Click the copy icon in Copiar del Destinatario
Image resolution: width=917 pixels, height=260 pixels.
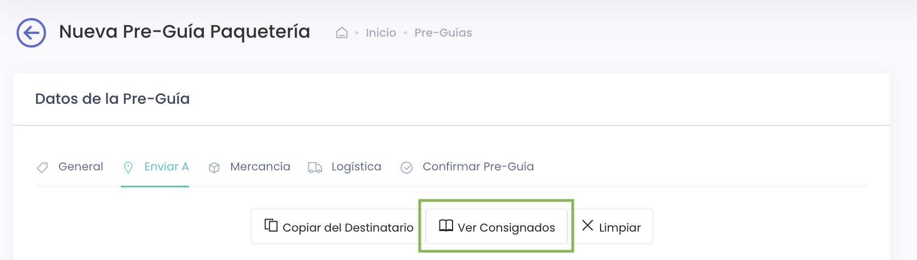coord(271,225)
